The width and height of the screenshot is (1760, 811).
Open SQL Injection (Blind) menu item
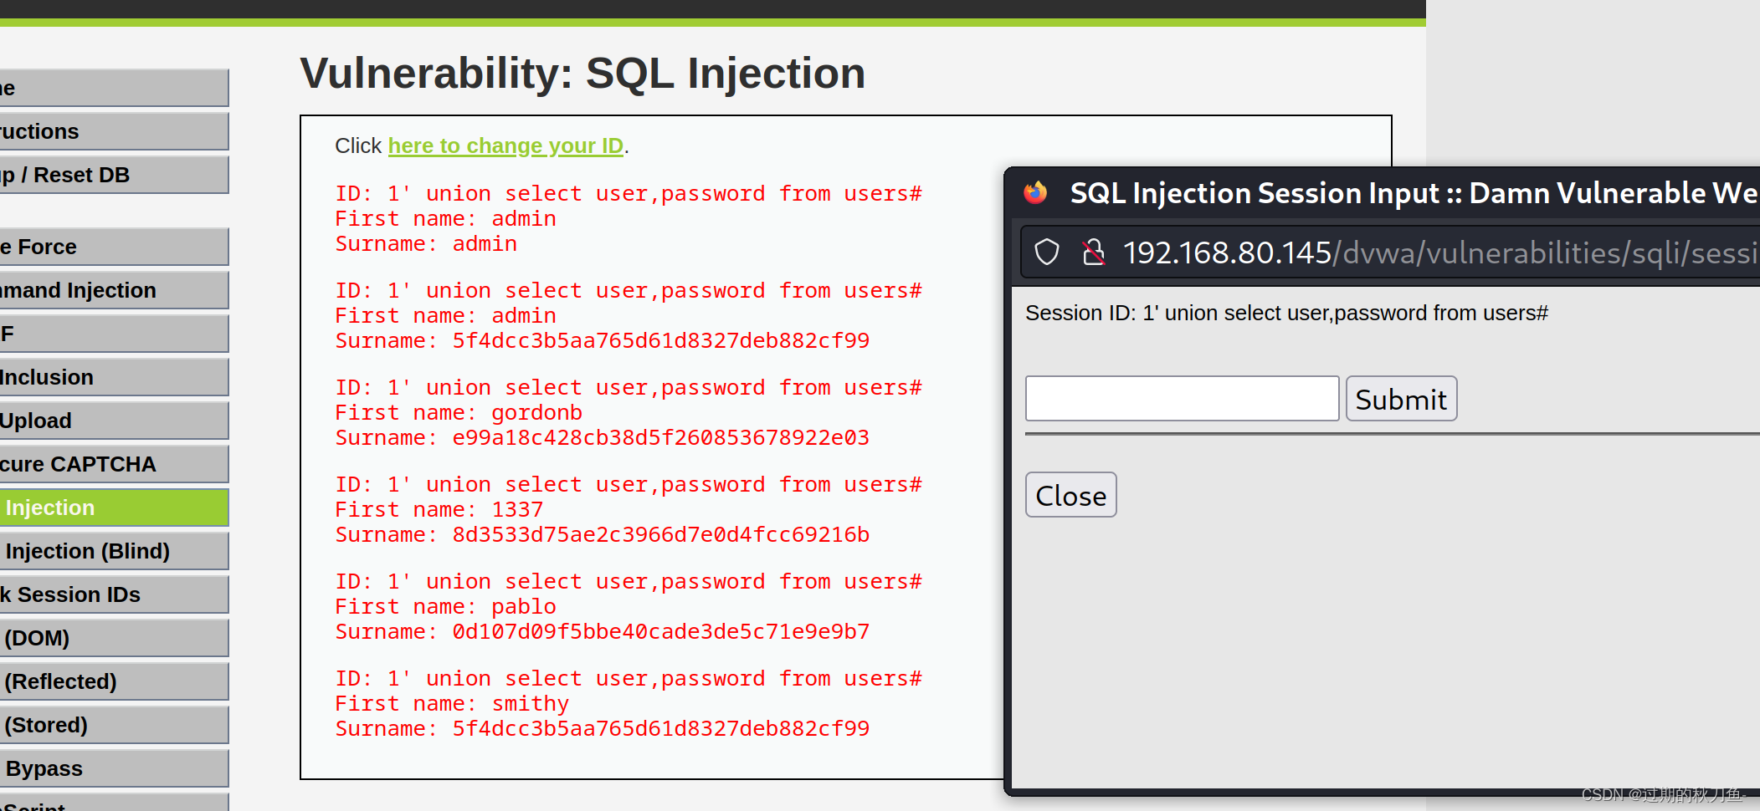point(114,551)
